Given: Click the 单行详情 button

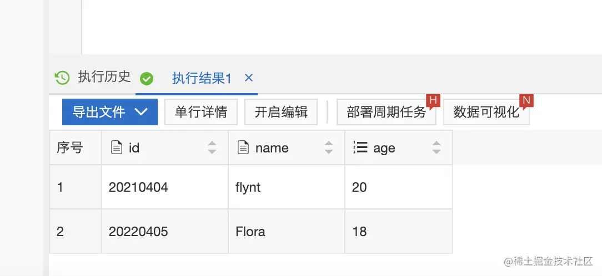Looking at the screenshot, I should (201, 112).
